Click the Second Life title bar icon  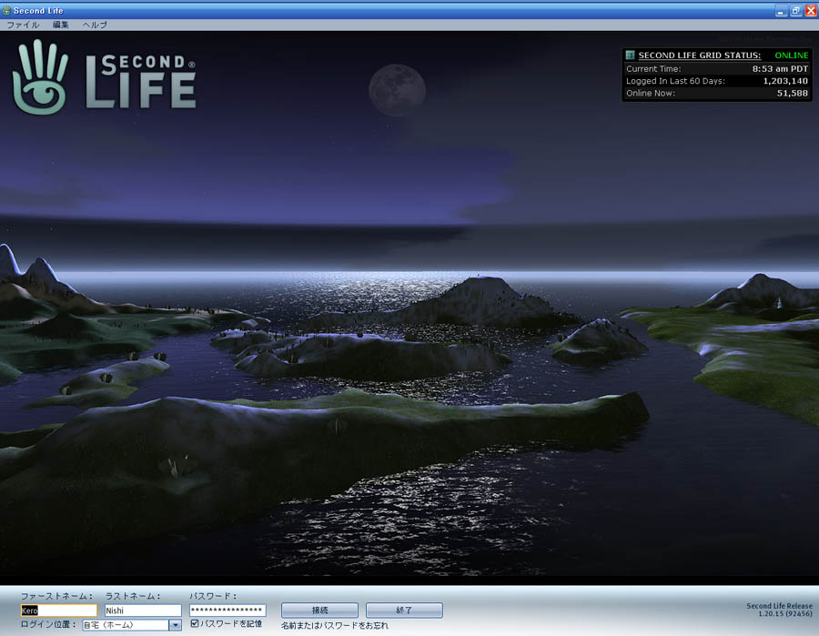pyautogui.click(x=6, y=10)
